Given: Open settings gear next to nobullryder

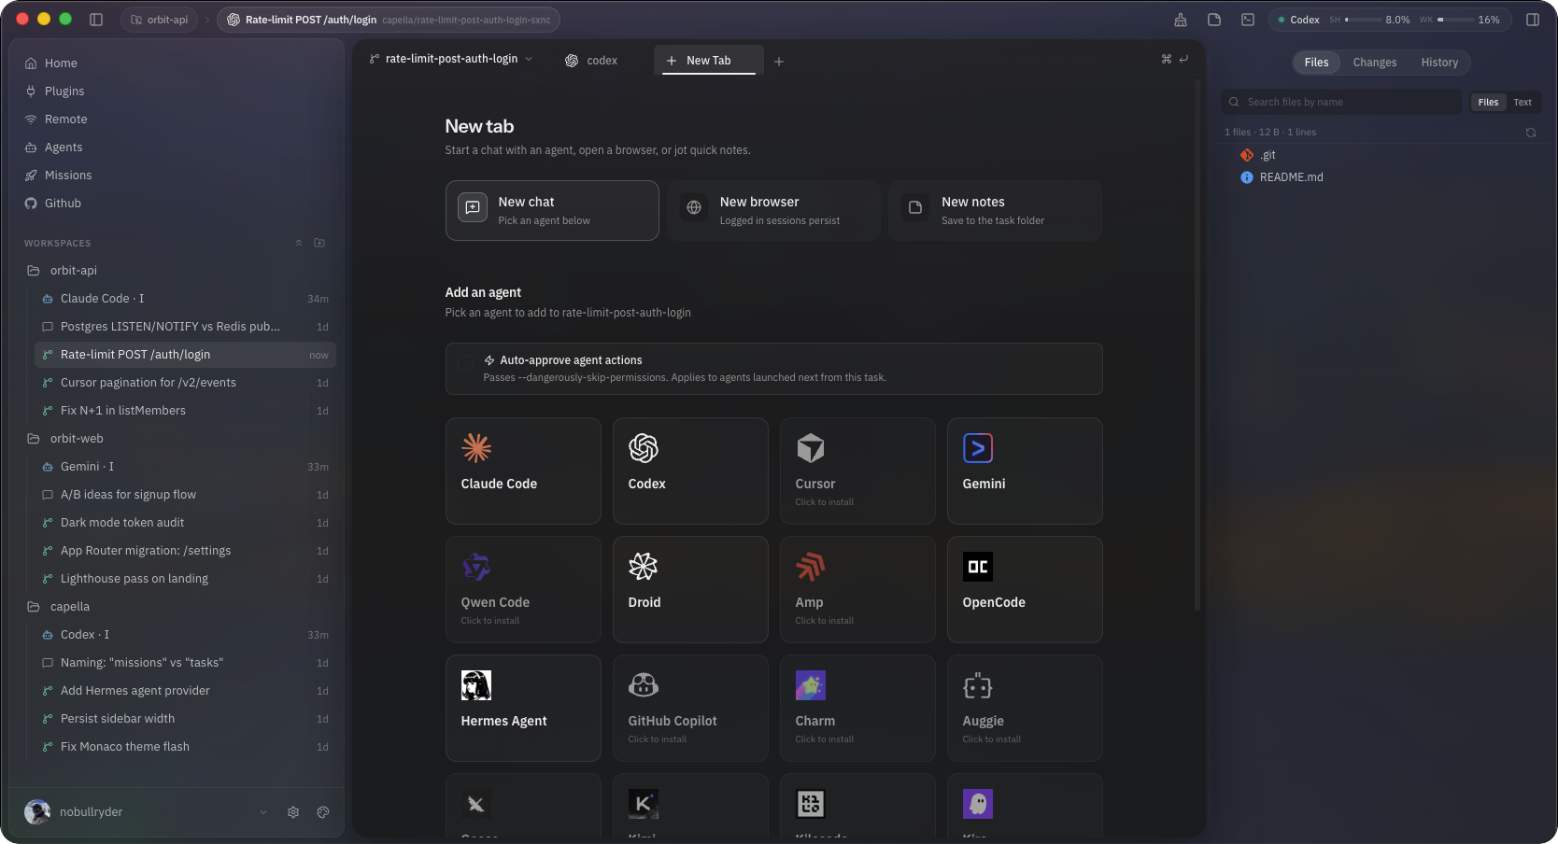Looking at the screenshot, I should pos(293,812).
